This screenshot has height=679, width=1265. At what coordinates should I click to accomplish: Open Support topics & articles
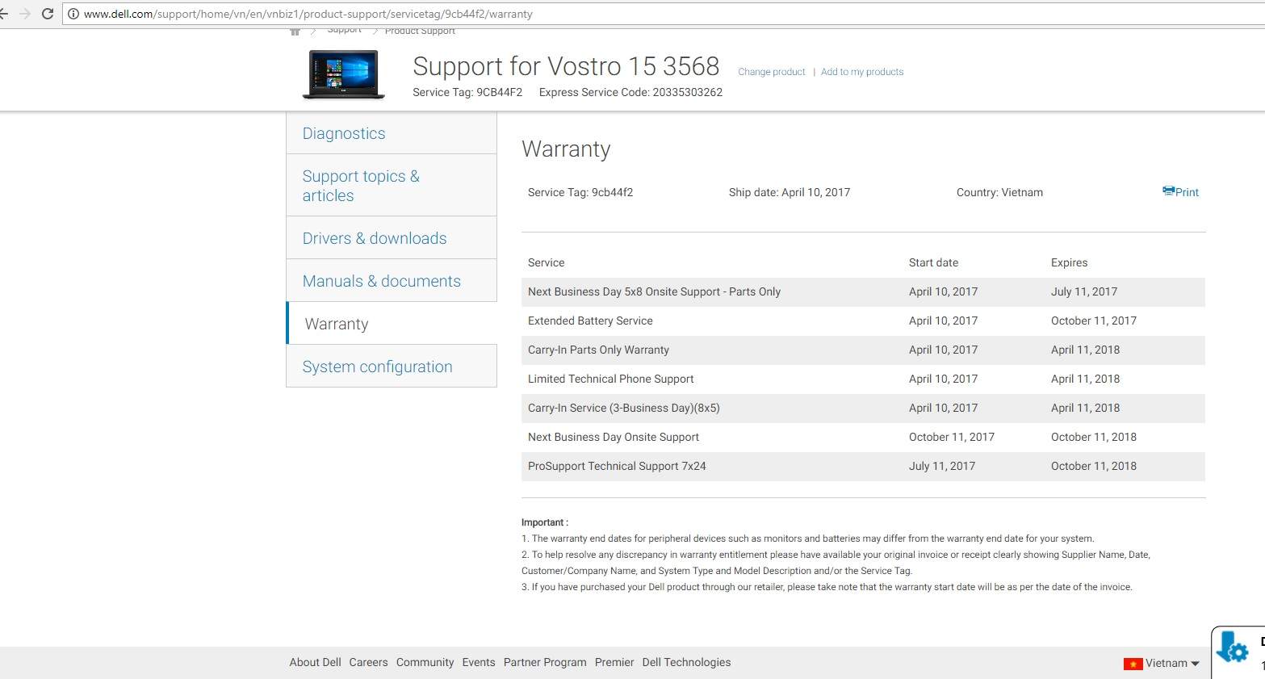(392, 186)
